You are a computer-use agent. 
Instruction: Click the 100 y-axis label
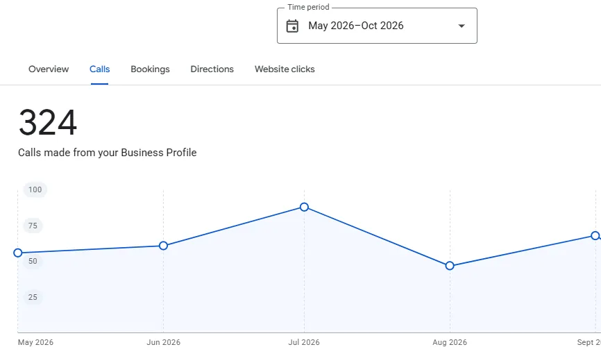[35, 189]
